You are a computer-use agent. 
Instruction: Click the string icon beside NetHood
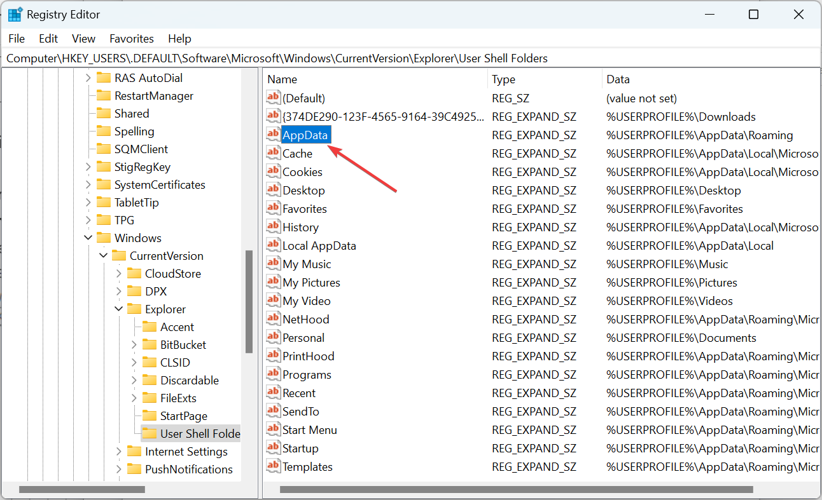pyautogui.click(x=273, y=319)
